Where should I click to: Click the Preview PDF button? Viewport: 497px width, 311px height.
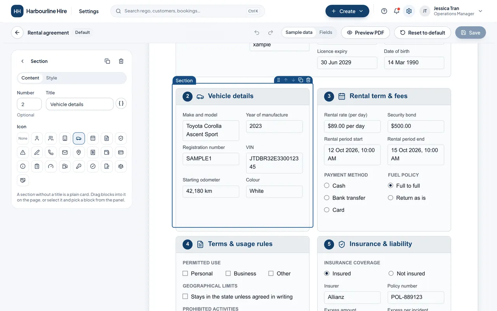pos(365,33)
